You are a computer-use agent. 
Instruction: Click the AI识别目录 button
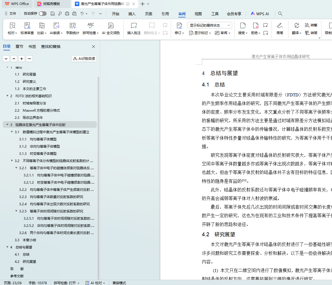pos(84,58)
